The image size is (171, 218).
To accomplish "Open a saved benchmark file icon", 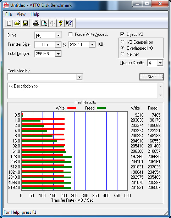I will point(17,23).
